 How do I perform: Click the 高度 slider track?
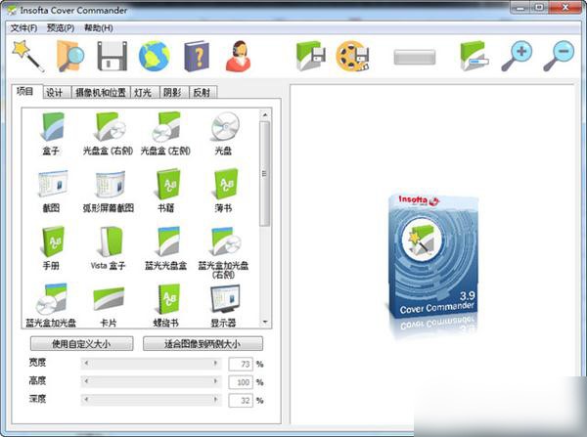coord(151,381)
